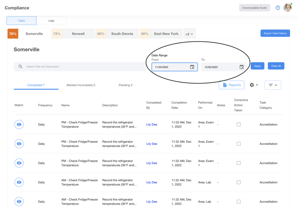Toggle watch eye for 11:33 AM task
The height and width of the screenshot is (208, 298).
pos(19,125)
